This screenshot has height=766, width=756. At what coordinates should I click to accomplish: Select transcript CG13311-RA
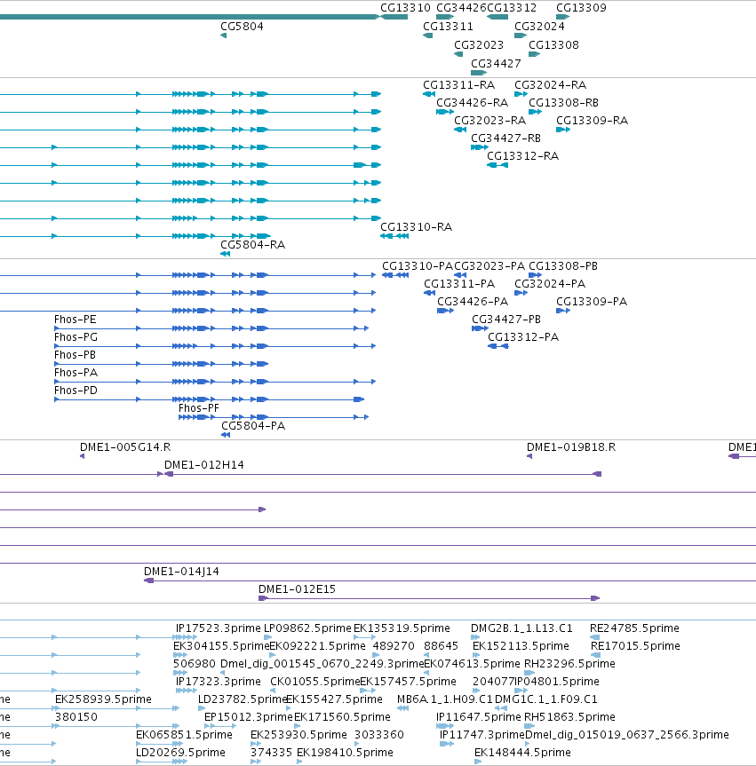(x=458, y=85)
